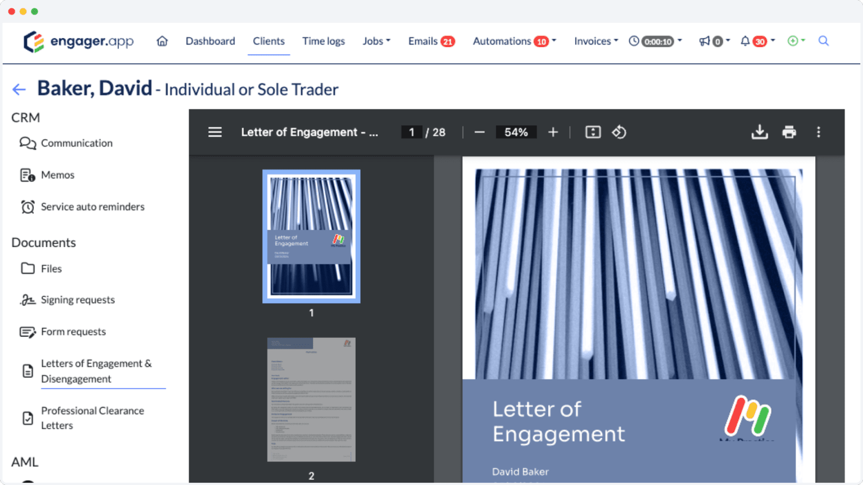Open the Time logs section
Image resolution: width=863 pixels, height=485 pixels.
pos(324,41)
